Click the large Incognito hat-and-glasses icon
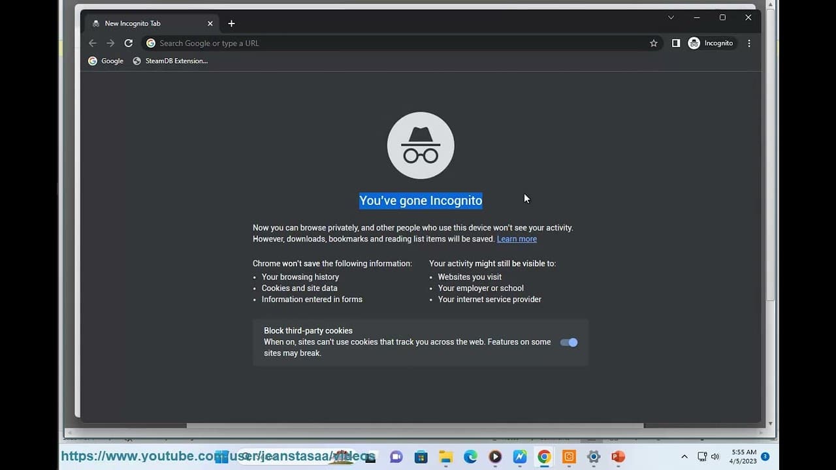 coord(421,146)
